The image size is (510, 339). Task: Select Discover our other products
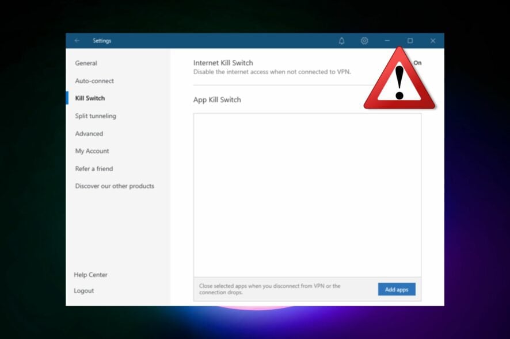click(115, 186)
